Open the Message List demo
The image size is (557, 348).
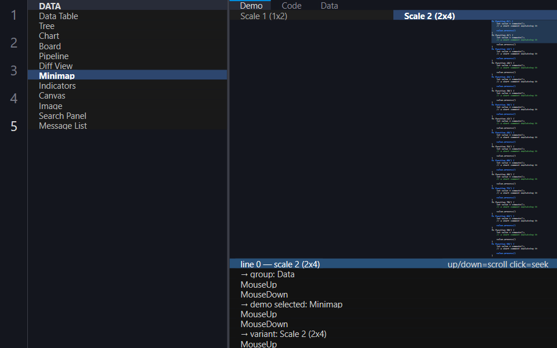click(x=127, y=126)
